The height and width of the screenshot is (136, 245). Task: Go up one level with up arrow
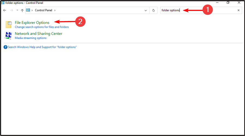tap(22, 10)
